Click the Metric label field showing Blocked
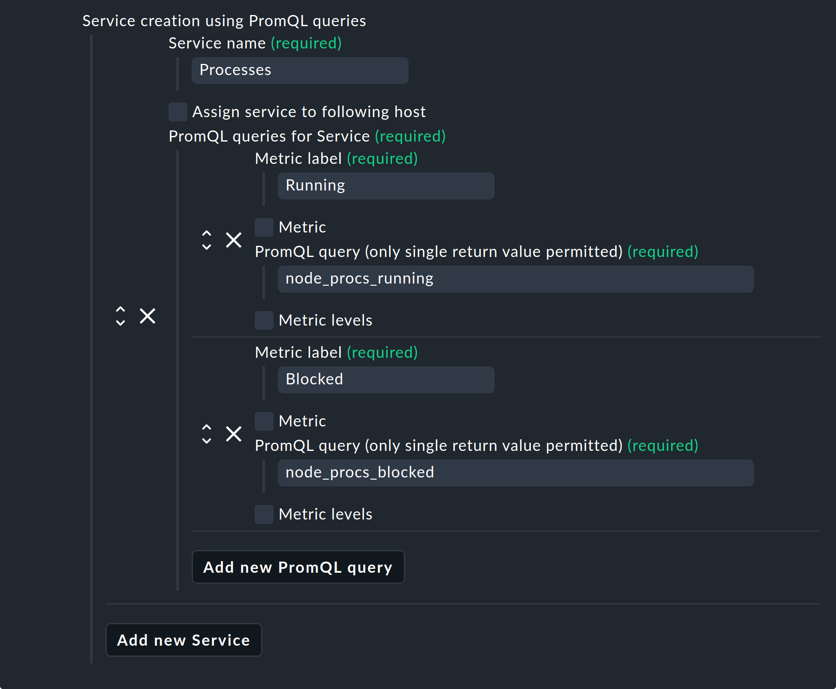The height and width of the screenshot is (689, 836). (x=385, y=380)
